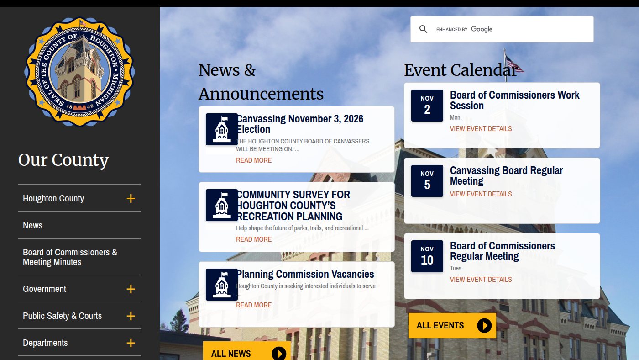Click the Event Calendar heading

click(x=461, y=70)
